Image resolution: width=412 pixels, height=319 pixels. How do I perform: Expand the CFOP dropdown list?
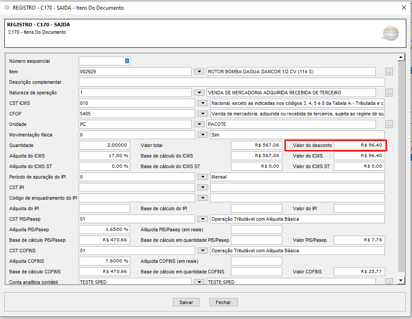tap(202, 114)
